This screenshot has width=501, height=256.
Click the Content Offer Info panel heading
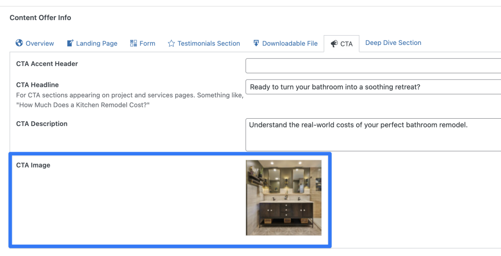pyautogui.click(x=40, y=18)
